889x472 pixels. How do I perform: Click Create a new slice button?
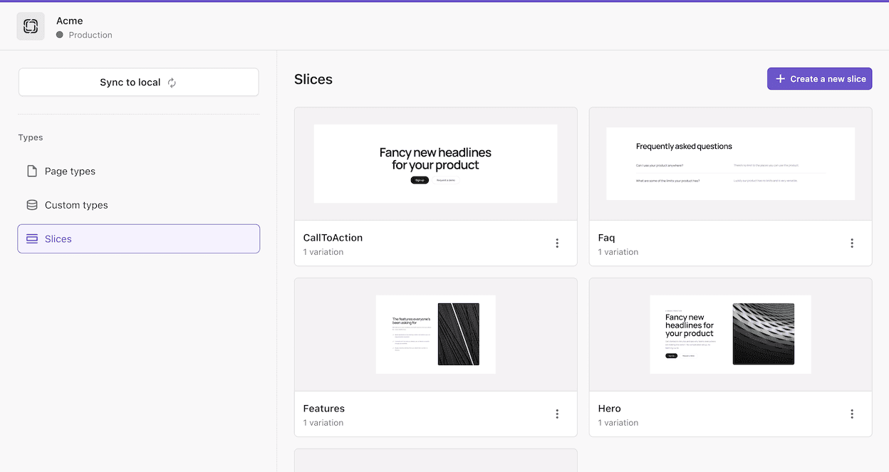pyautogui.click(x=819, y=79)
